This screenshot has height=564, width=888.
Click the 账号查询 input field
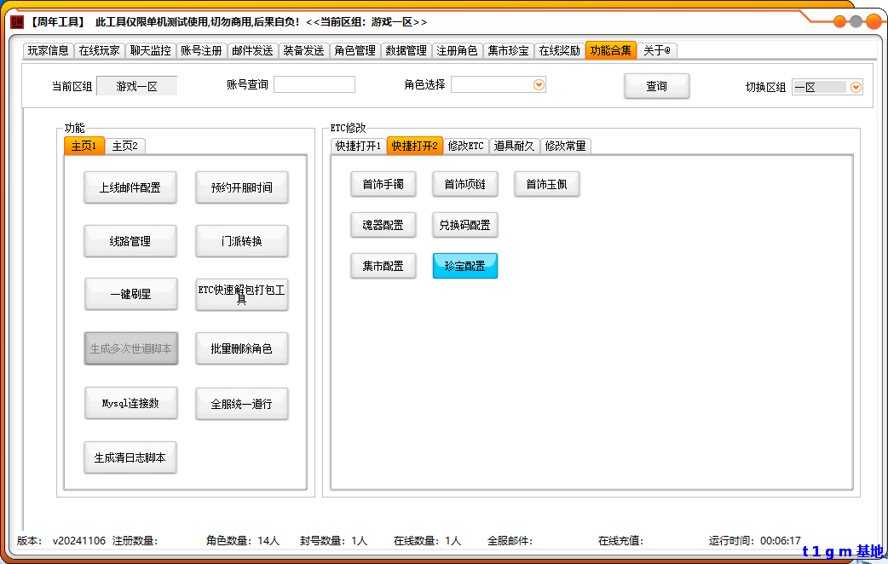pyautogui.click(x=314, y=84)
